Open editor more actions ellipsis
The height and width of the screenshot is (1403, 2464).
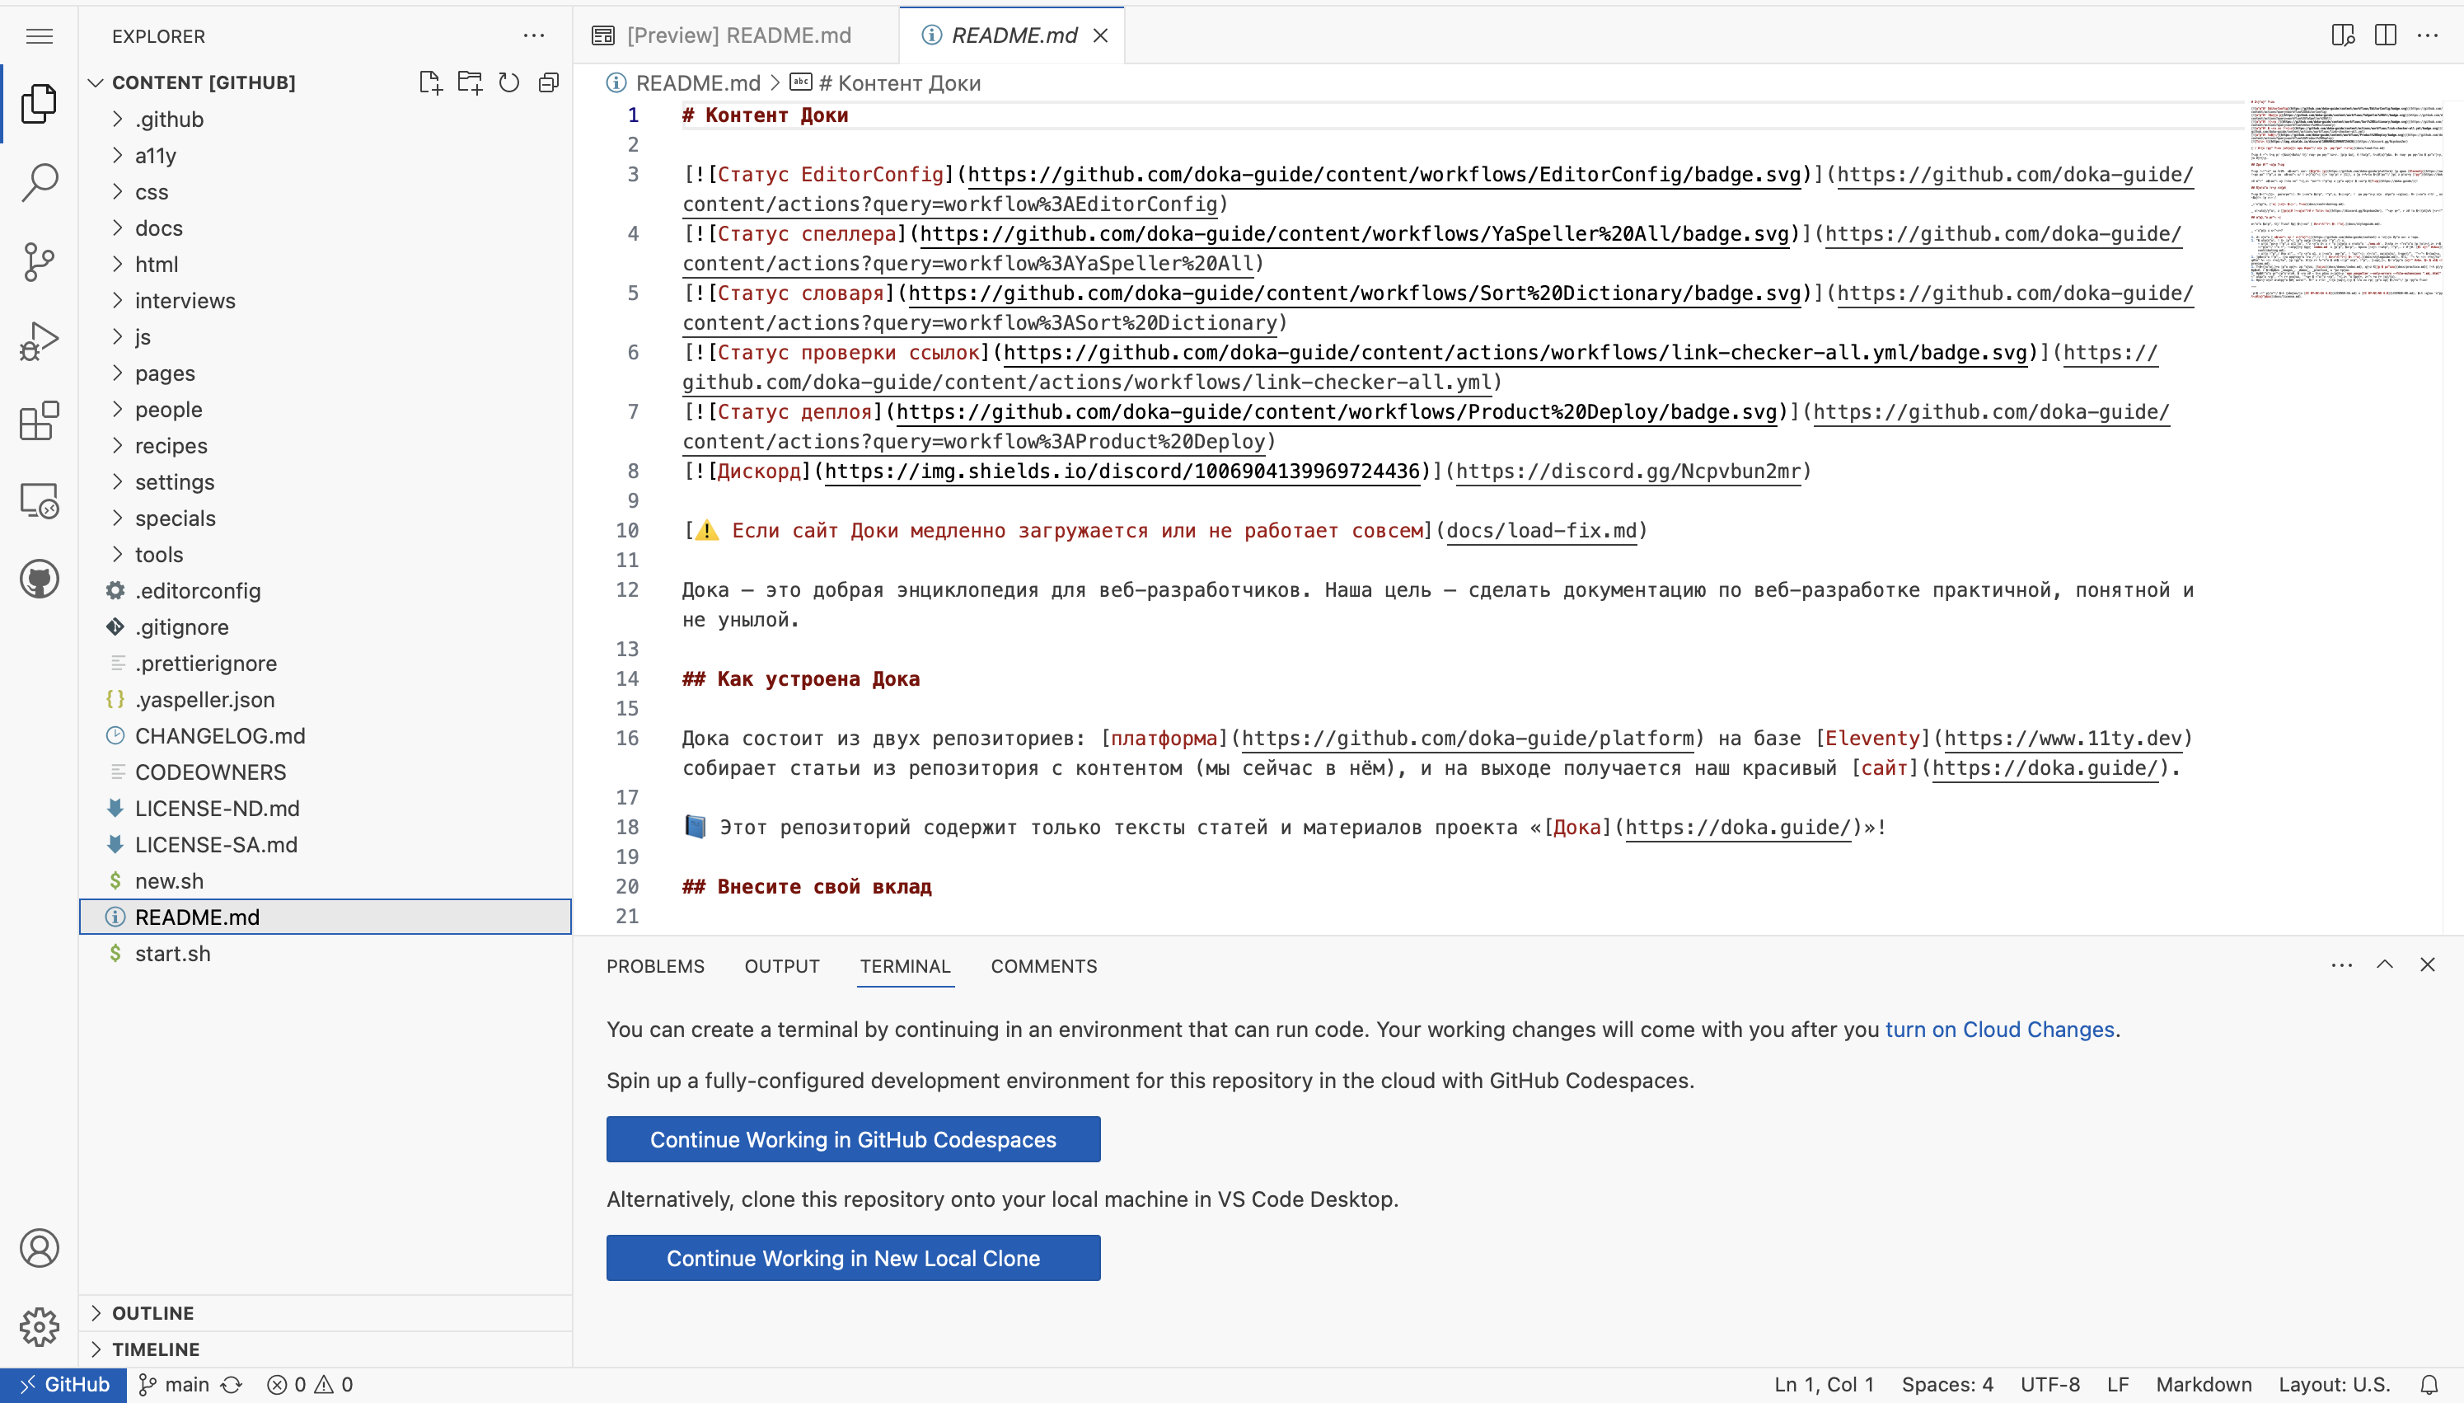pos(2428,35)
